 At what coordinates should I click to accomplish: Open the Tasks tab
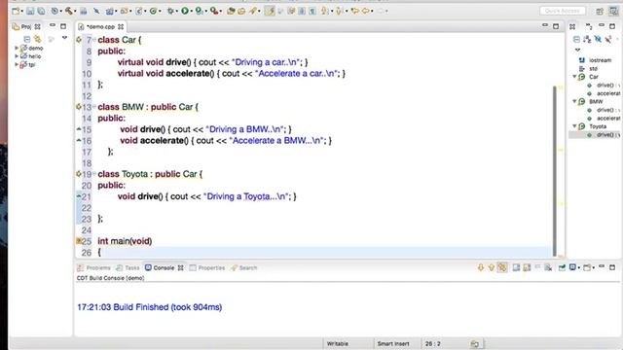point(128,268)
